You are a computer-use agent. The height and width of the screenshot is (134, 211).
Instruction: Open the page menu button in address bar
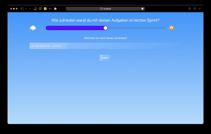pos(142,9)
